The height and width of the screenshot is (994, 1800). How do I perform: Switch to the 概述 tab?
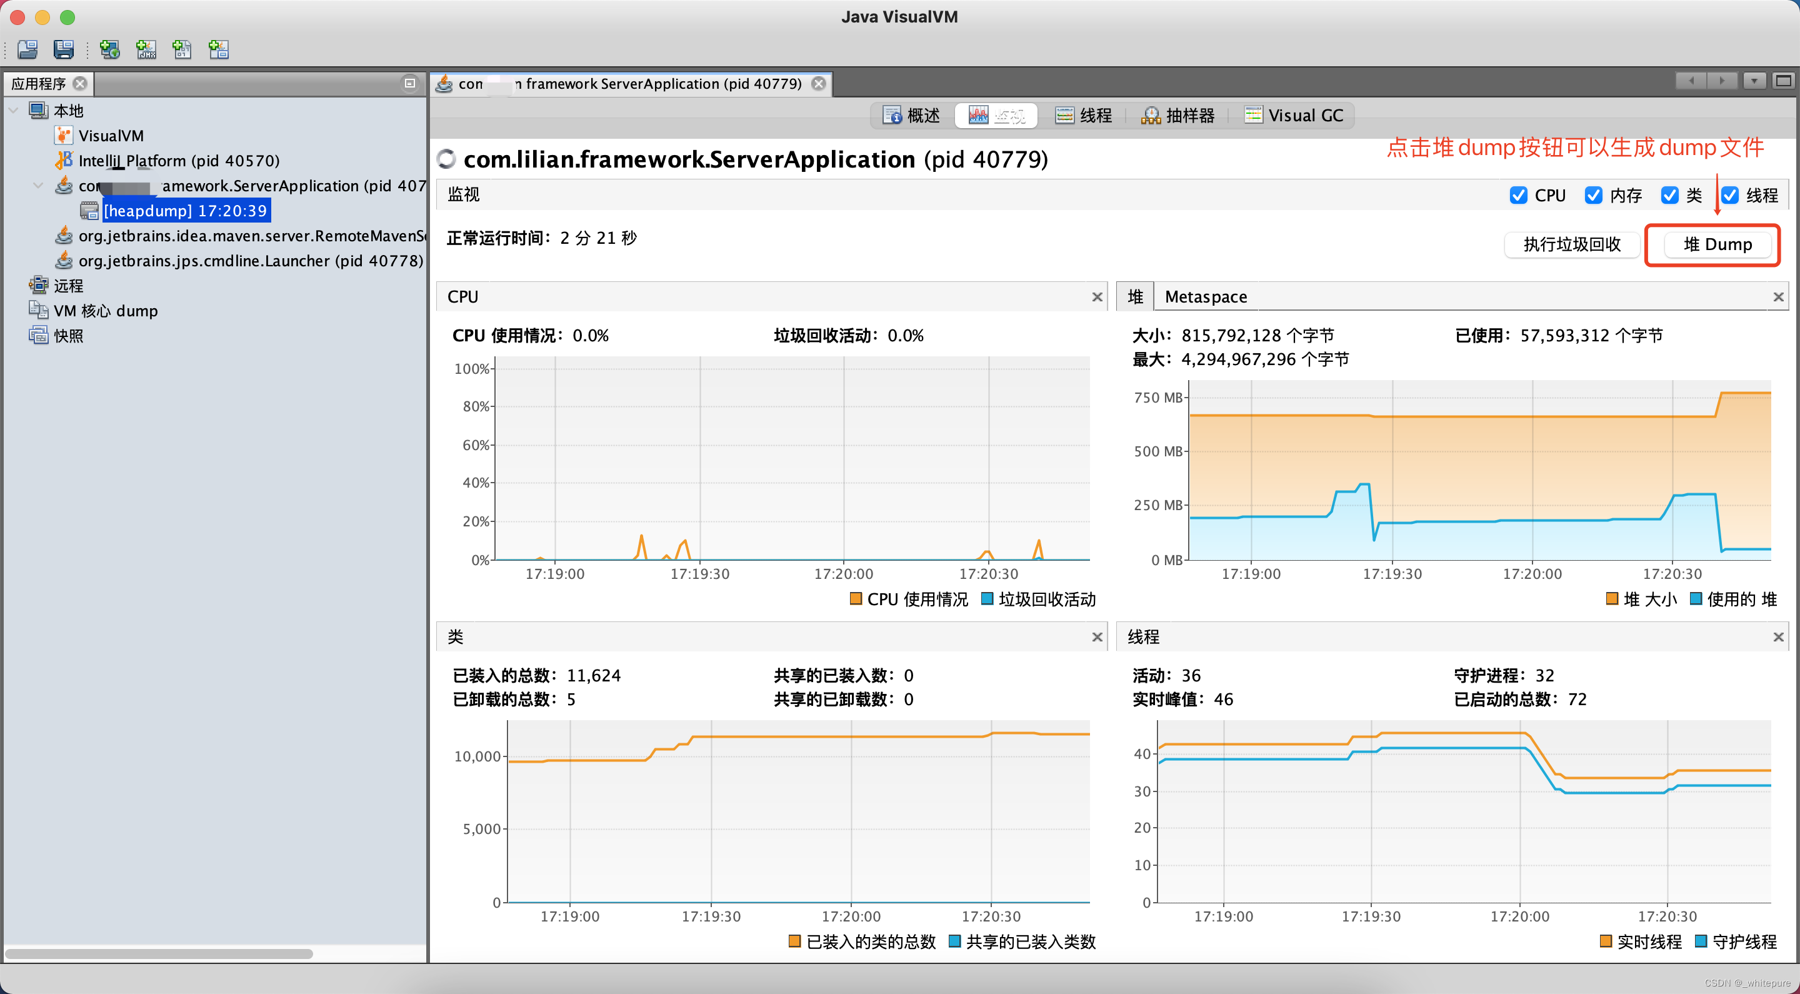point(911,115)
